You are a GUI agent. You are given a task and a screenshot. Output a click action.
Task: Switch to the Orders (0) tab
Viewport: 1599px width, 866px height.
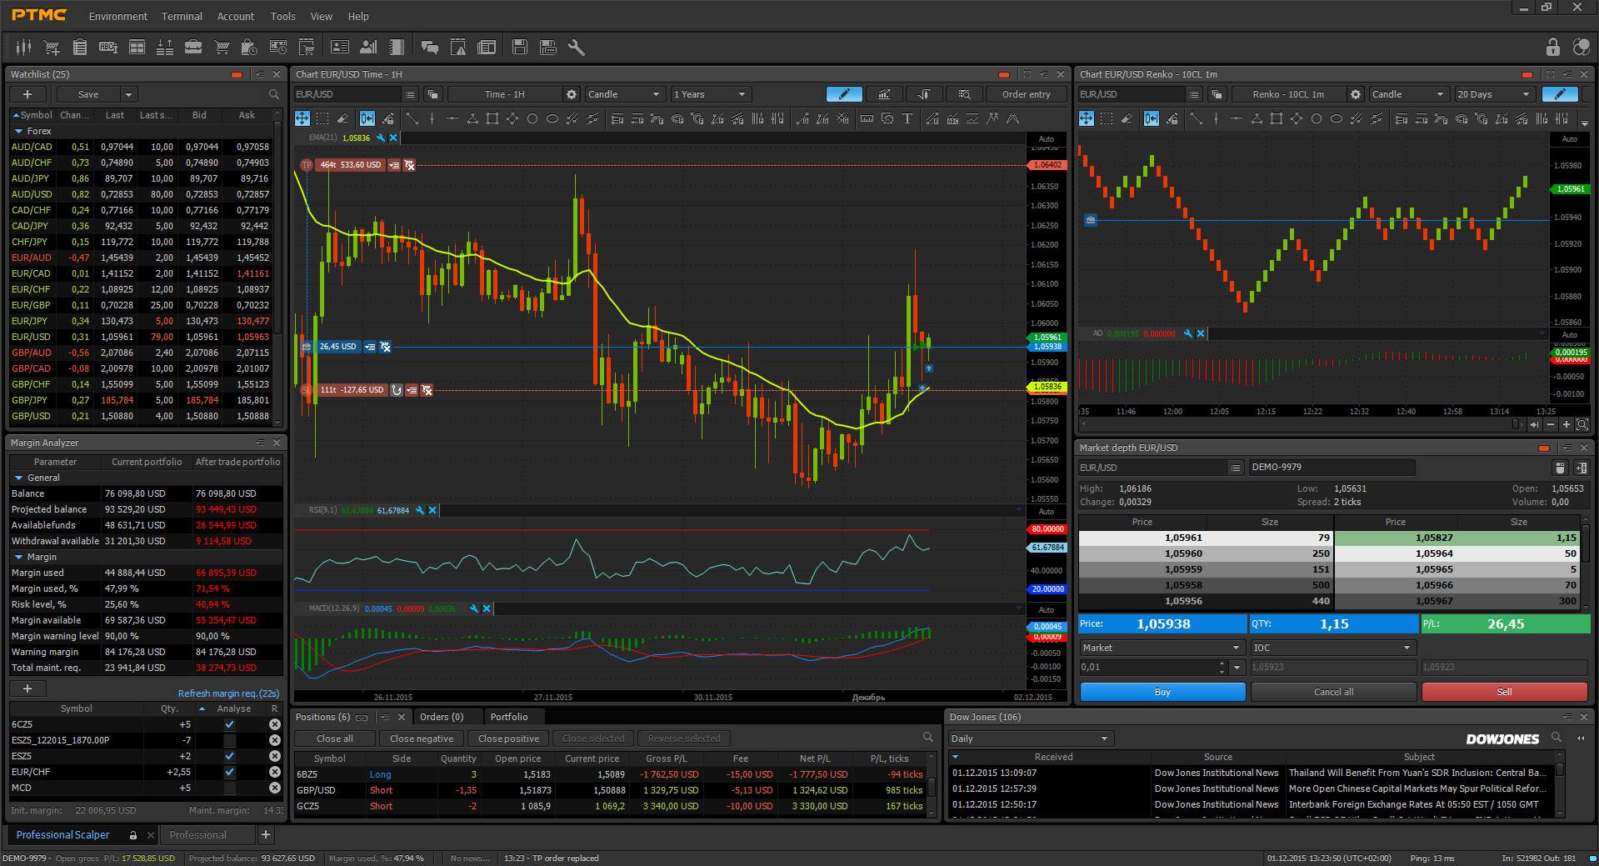click(442, 717)
